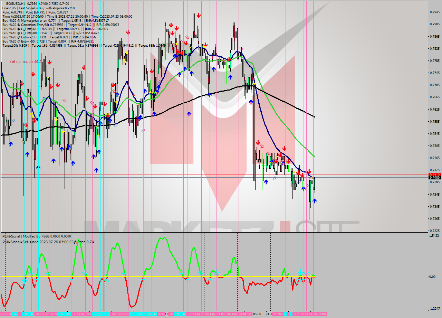The width and height of the screenshot is (442, 318).
Task: Click the -1.2247 indicator scale value
Action: [x=434, y=309]
